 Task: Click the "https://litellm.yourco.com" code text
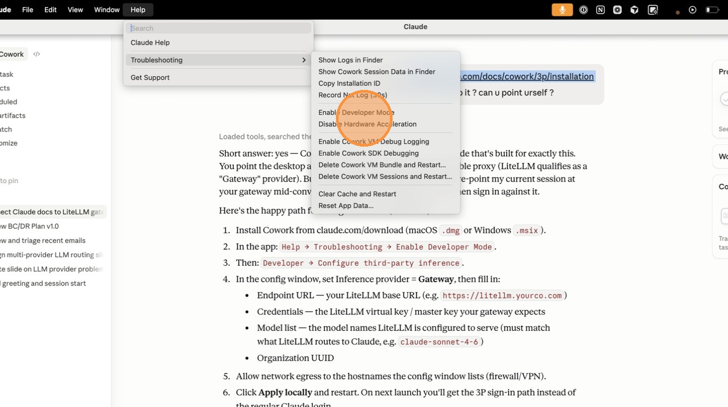tap(502, 295)
